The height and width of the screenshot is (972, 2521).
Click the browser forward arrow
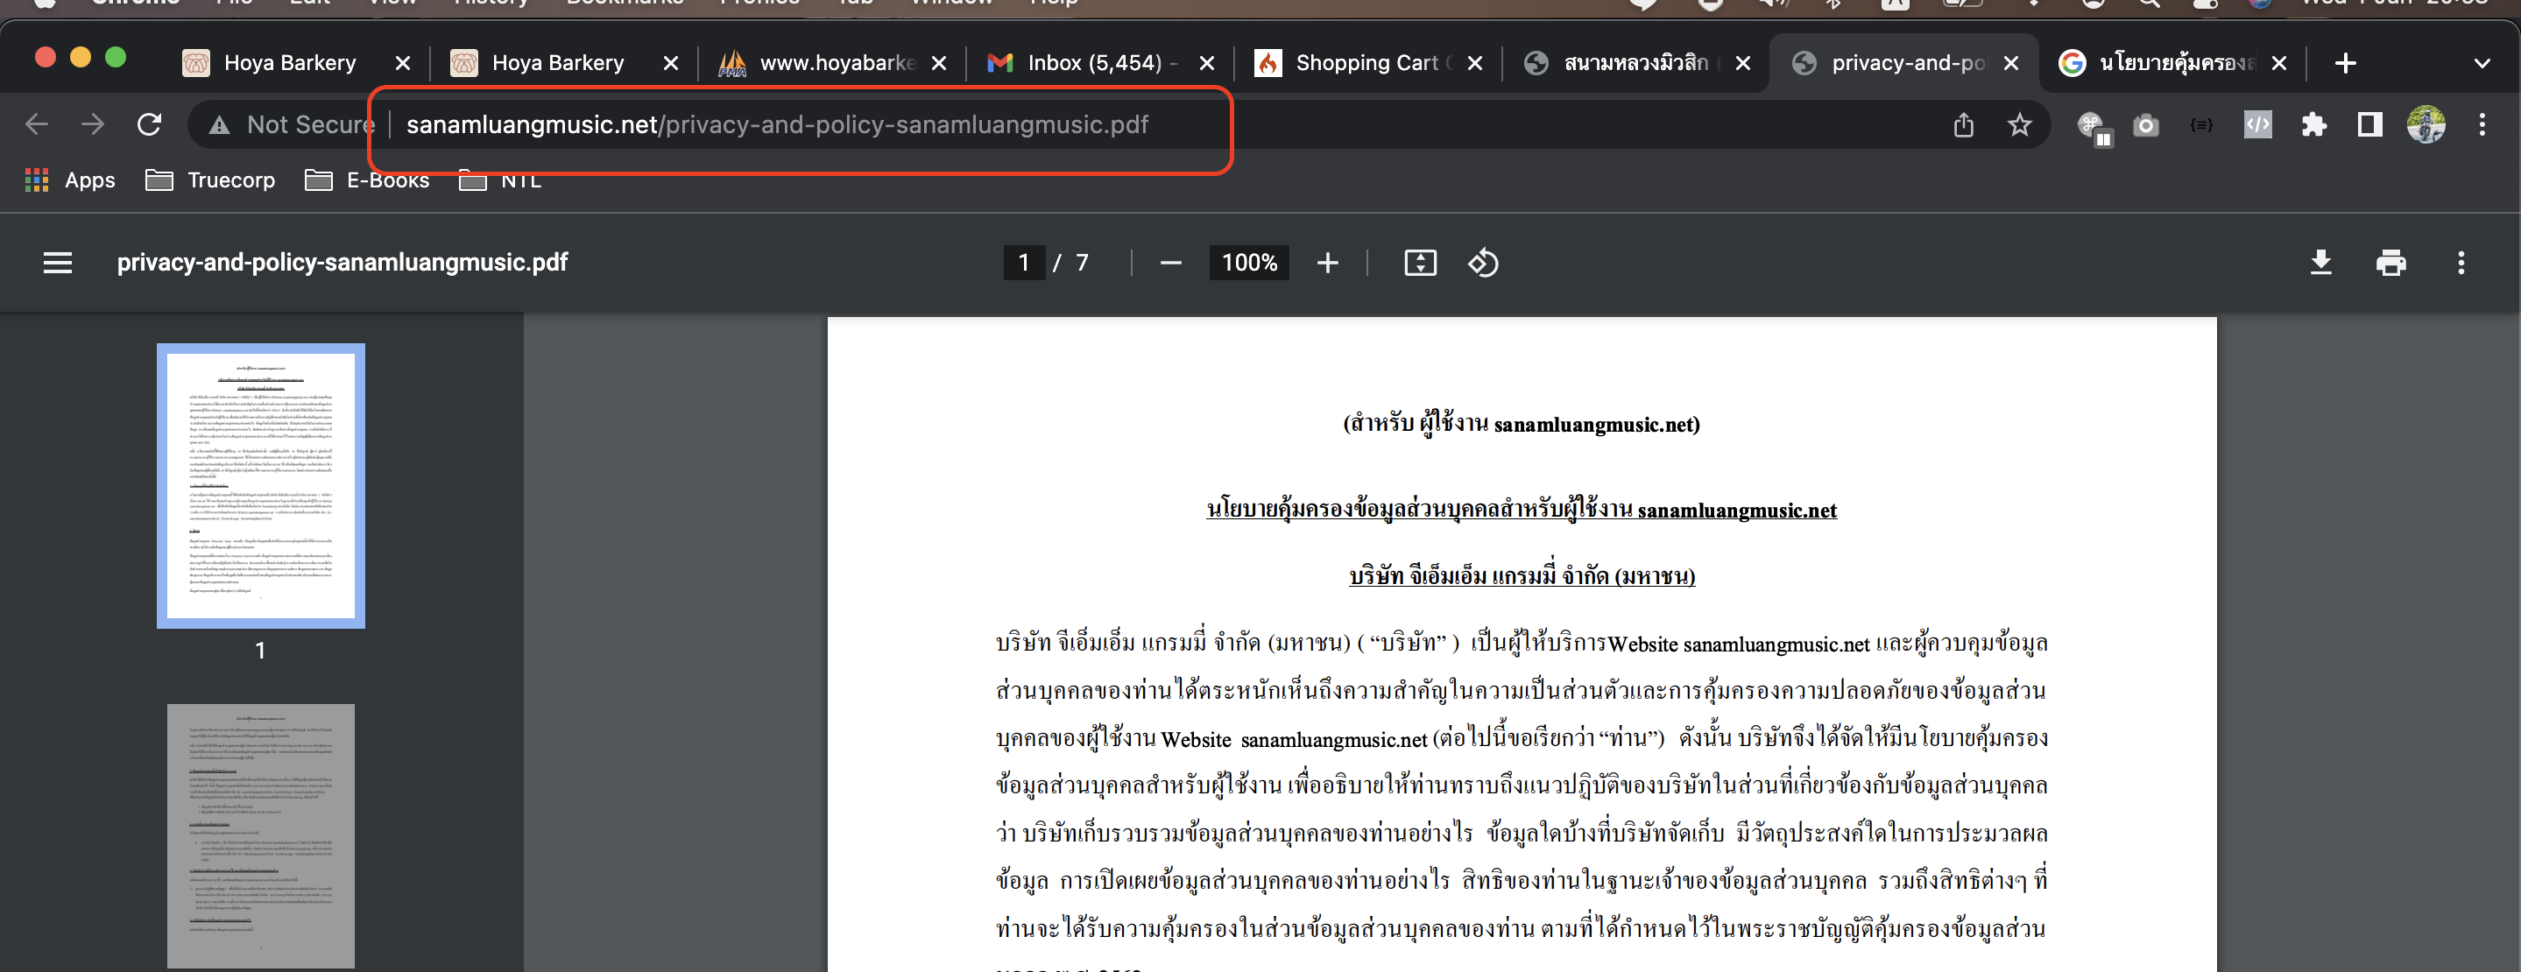(x=93, y=124)
